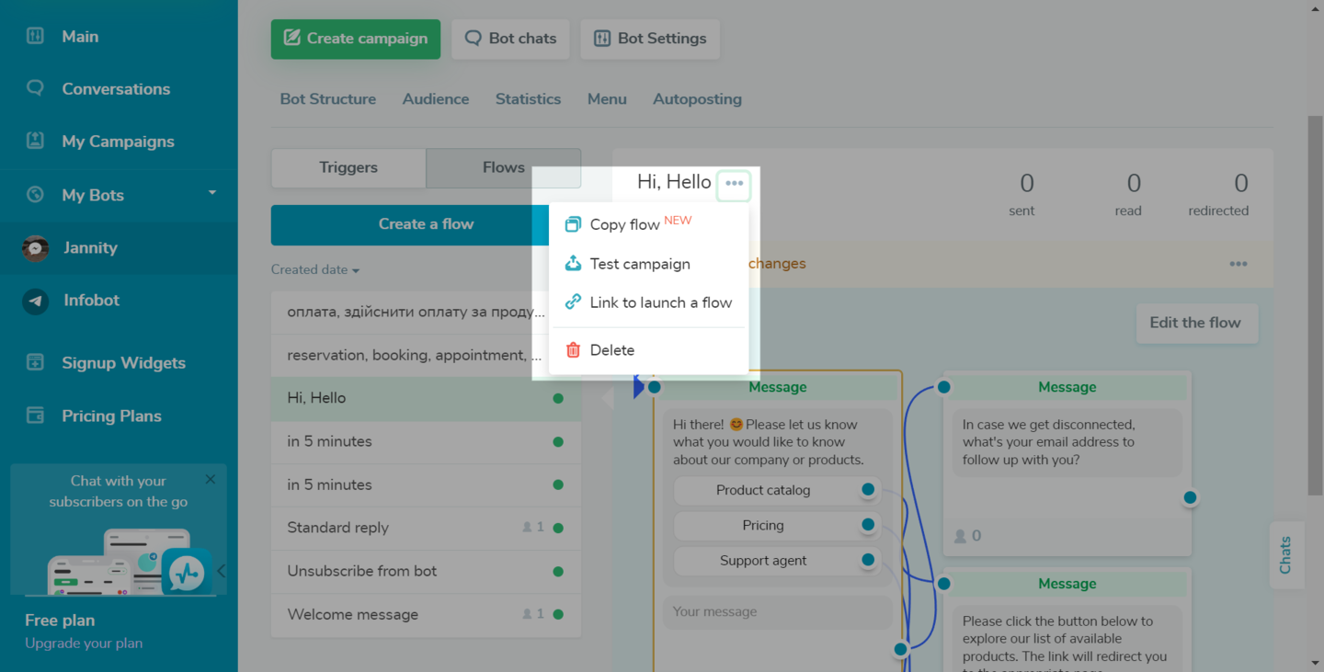This screenshot has height=672, width=1324.
Task: Open the Statistics tab
Action: 528,99
